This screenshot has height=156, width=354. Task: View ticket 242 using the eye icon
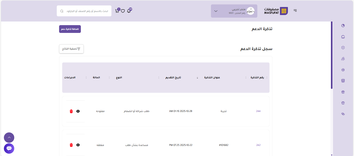tap(78, 145)
